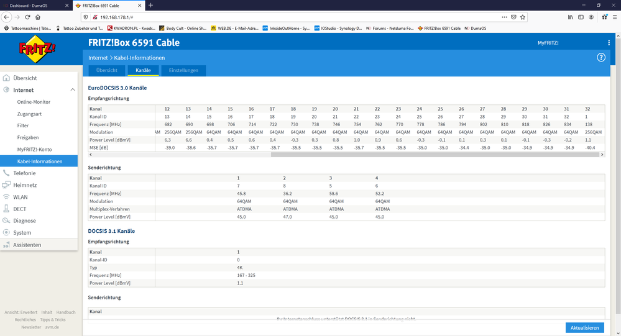621x336 pixels.
Task: Switch to the Dashboard - DumaOS browser tab
Action: tap(34, 5)
